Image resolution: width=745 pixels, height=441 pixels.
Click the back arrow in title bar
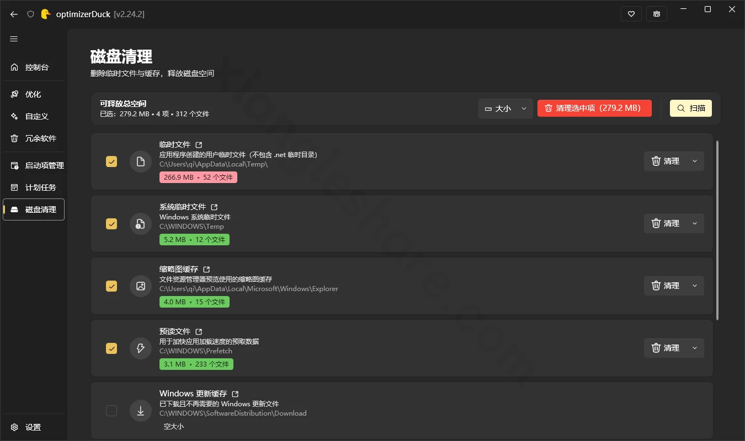[x=14, y=14]
